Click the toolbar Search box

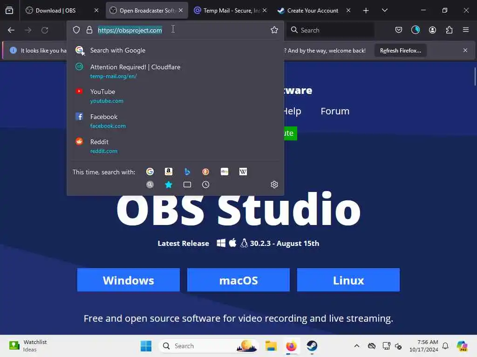tap(331, 30)
